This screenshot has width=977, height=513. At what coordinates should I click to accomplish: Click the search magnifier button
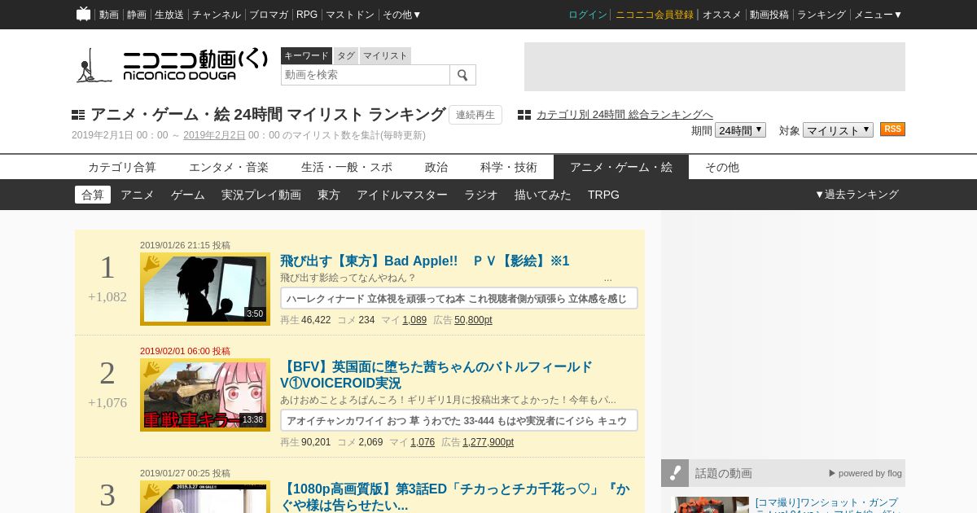[x=462, y=75]
